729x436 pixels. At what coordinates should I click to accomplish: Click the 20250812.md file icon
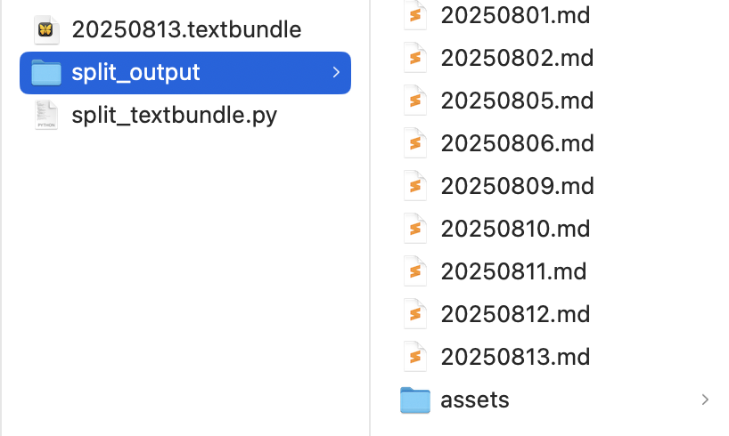[415, 314]
